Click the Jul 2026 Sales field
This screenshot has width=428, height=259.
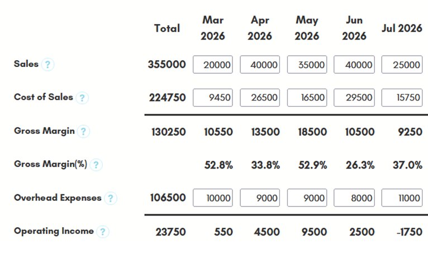(x=402, y=65)
